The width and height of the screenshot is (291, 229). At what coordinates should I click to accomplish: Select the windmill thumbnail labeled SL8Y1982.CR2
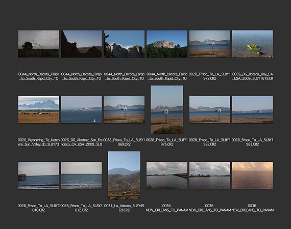210,109
